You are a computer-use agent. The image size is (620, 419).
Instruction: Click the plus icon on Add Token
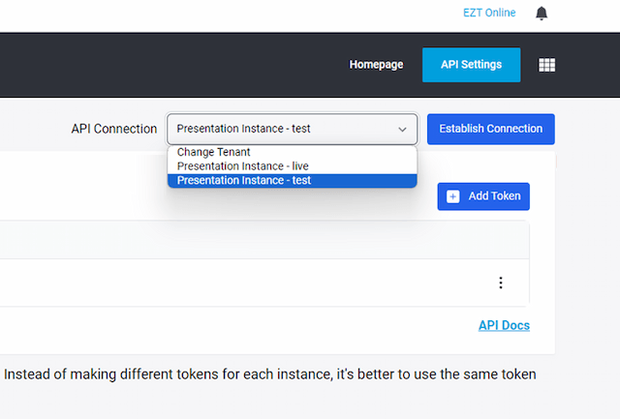pos(453,196)
